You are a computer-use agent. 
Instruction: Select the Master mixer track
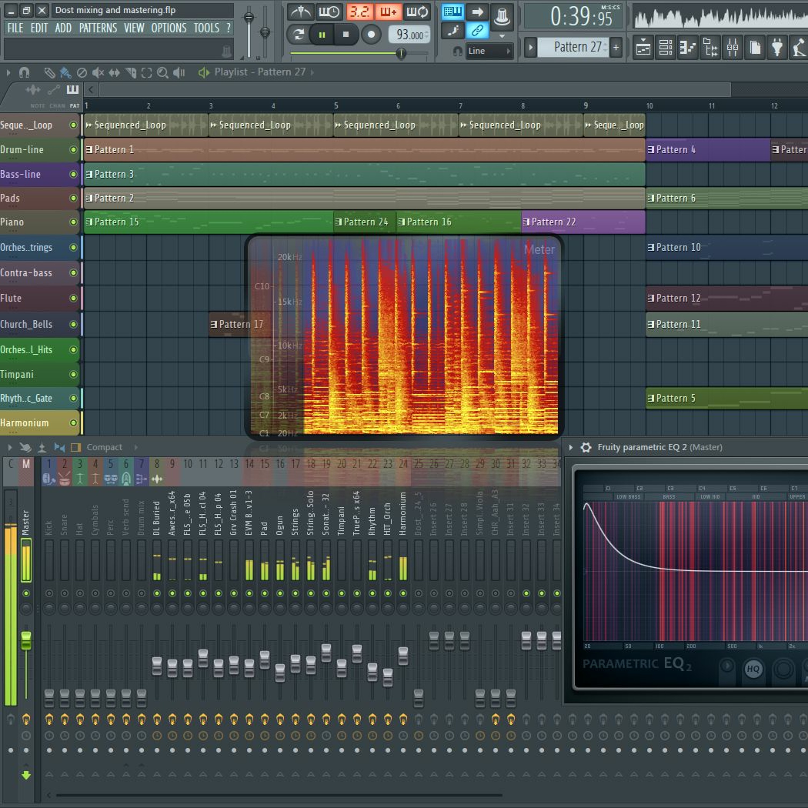[x=26, y=522]
